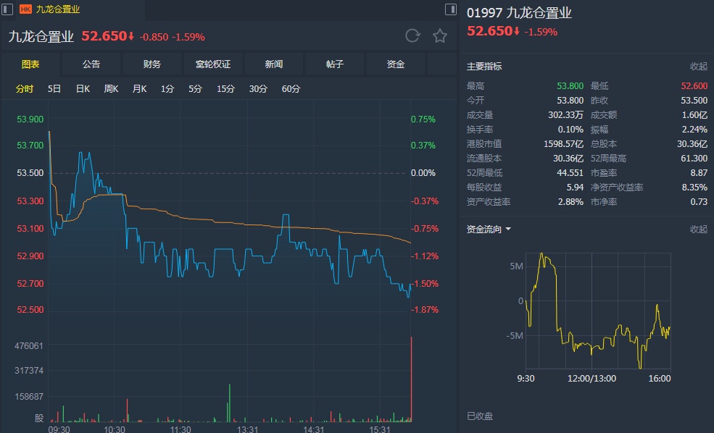Select the 5日 chart period
Viewport: 714px width, 433px height.
click(54, 88)
